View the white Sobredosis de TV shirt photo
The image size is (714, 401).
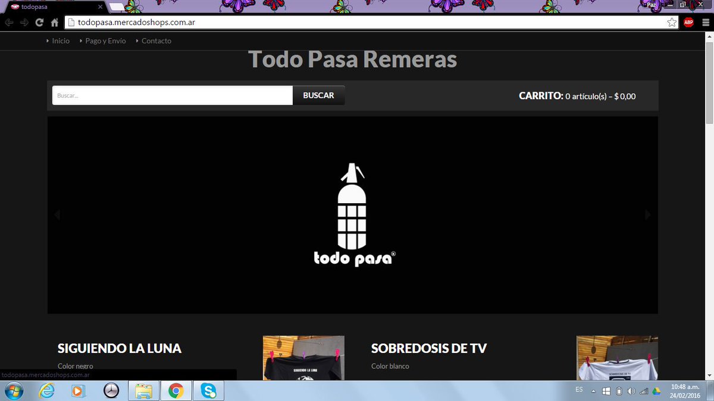617,358
